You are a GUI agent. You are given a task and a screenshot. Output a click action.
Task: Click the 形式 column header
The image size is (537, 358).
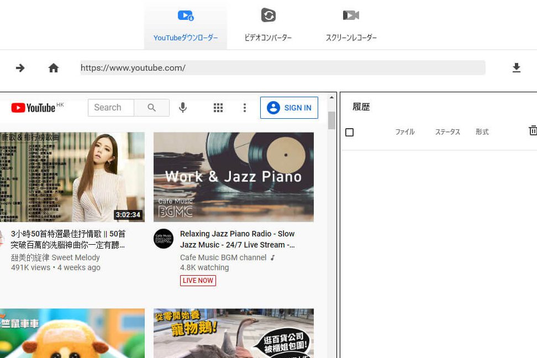[x=482, y=132]
